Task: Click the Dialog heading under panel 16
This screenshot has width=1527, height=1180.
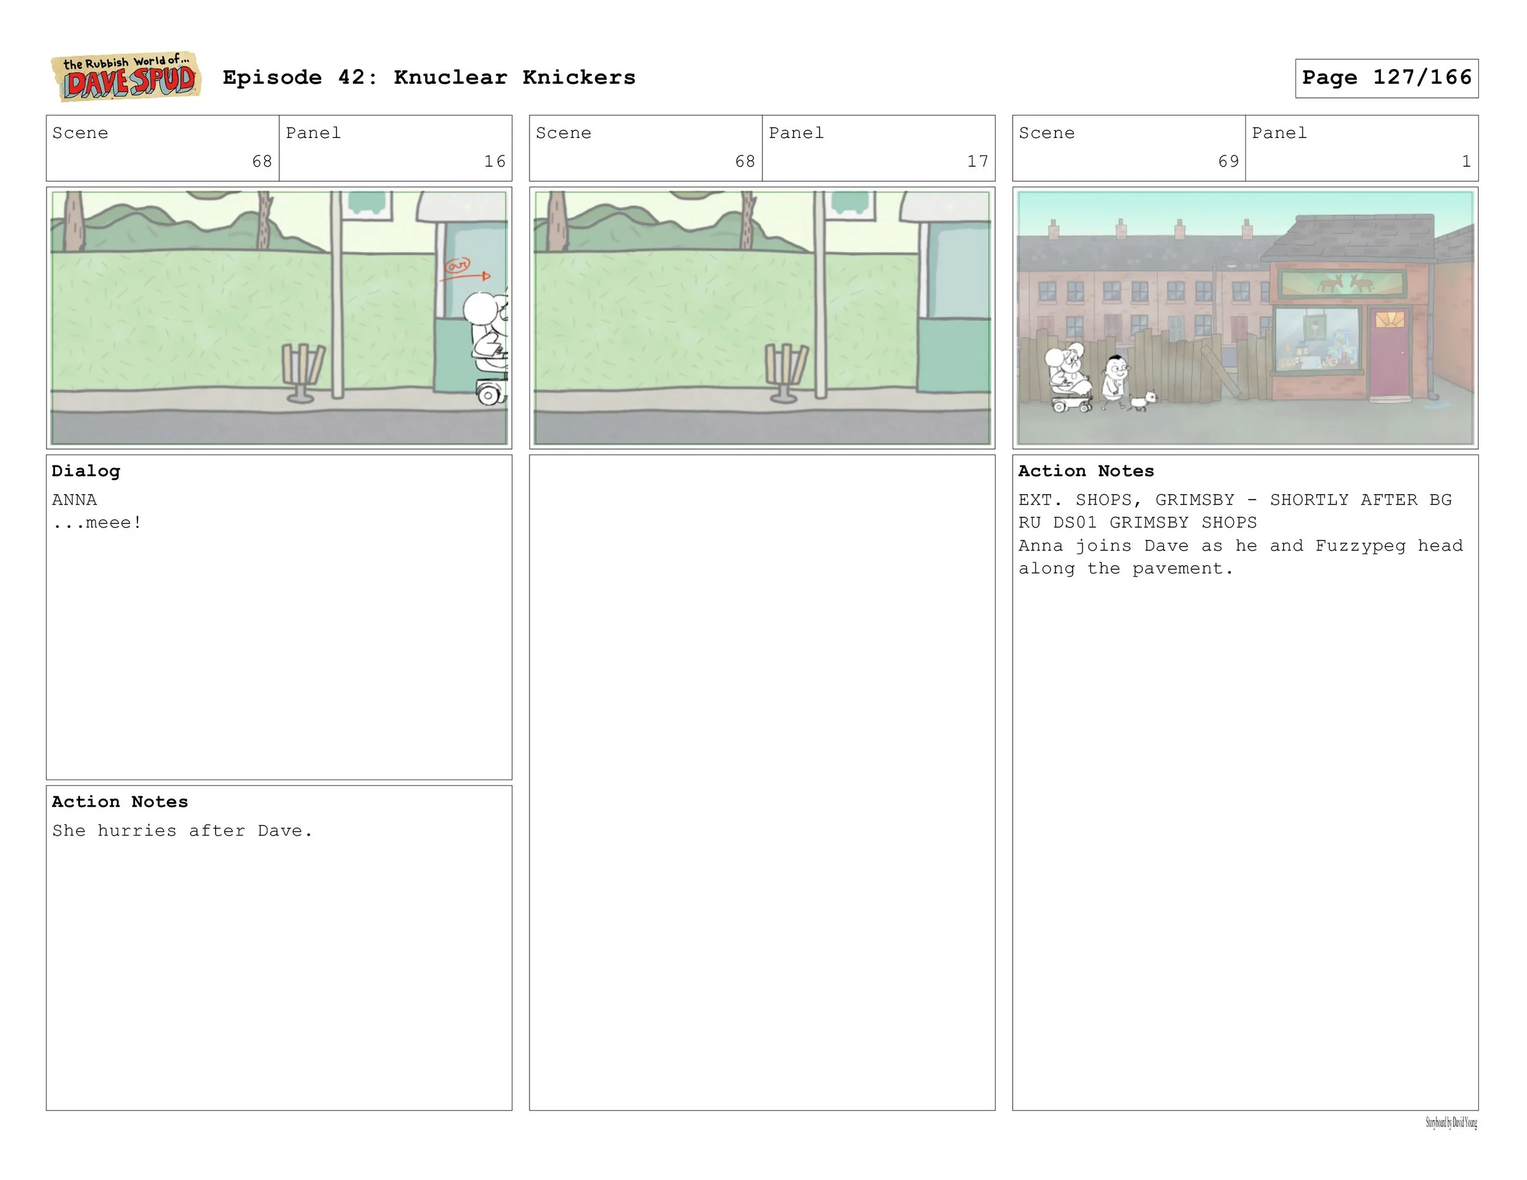Action: click(86, 471)
